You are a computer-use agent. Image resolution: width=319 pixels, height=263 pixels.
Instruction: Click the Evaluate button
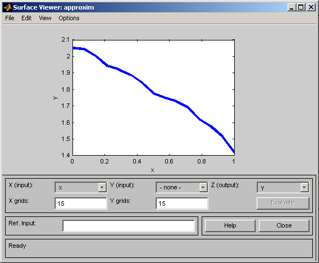tap(283, 203)
